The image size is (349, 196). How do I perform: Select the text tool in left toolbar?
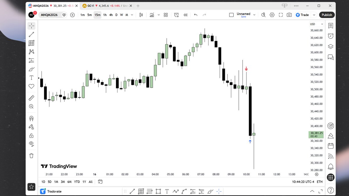coord(31,78)
